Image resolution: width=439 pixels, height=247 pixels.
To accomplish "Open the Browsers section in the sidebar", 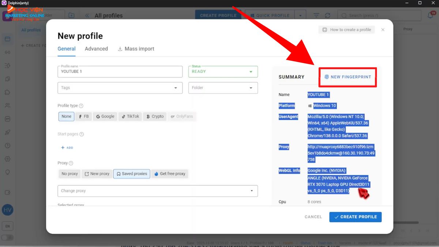I will [x=7, y=39].
